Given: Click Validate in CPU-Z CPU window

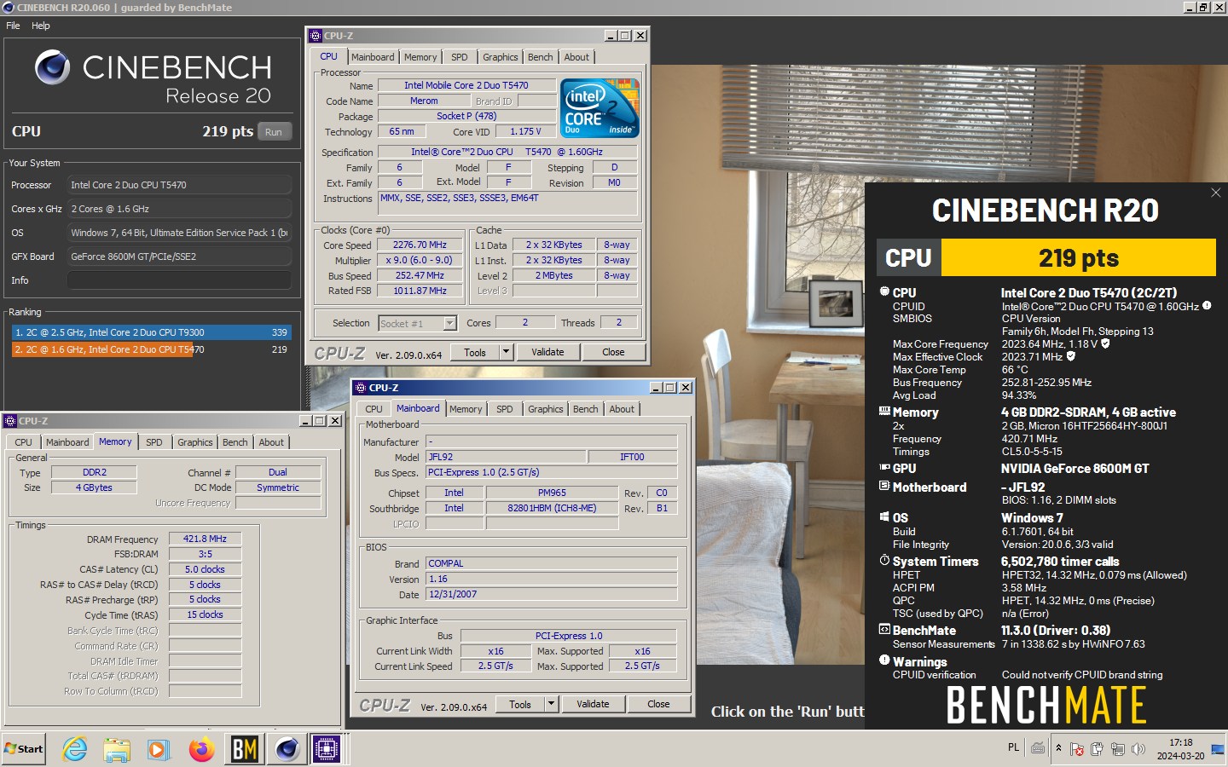Looking at the screenshot, I should pyautogui.click(x=547, y=352).
